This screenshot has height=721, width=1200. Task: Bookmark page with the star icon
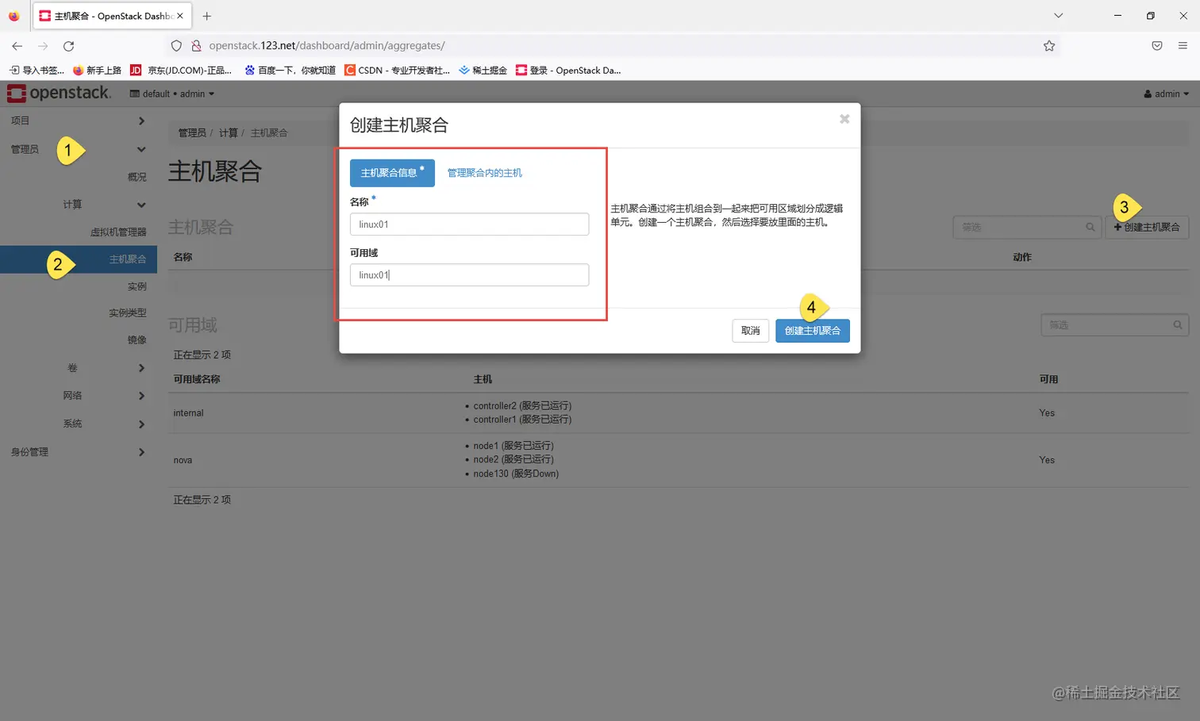1049,46
